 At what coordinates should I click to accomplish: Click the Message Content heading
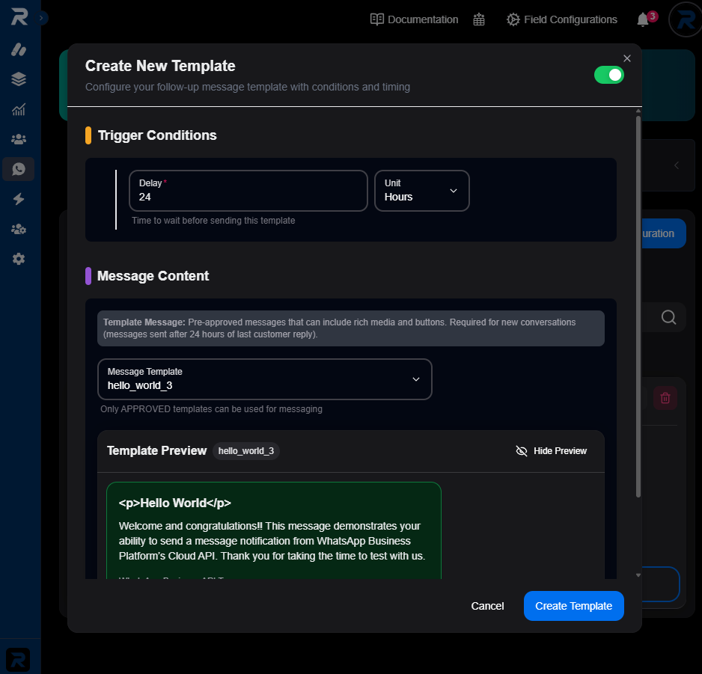pyautogui.click(x=153, y=276)
